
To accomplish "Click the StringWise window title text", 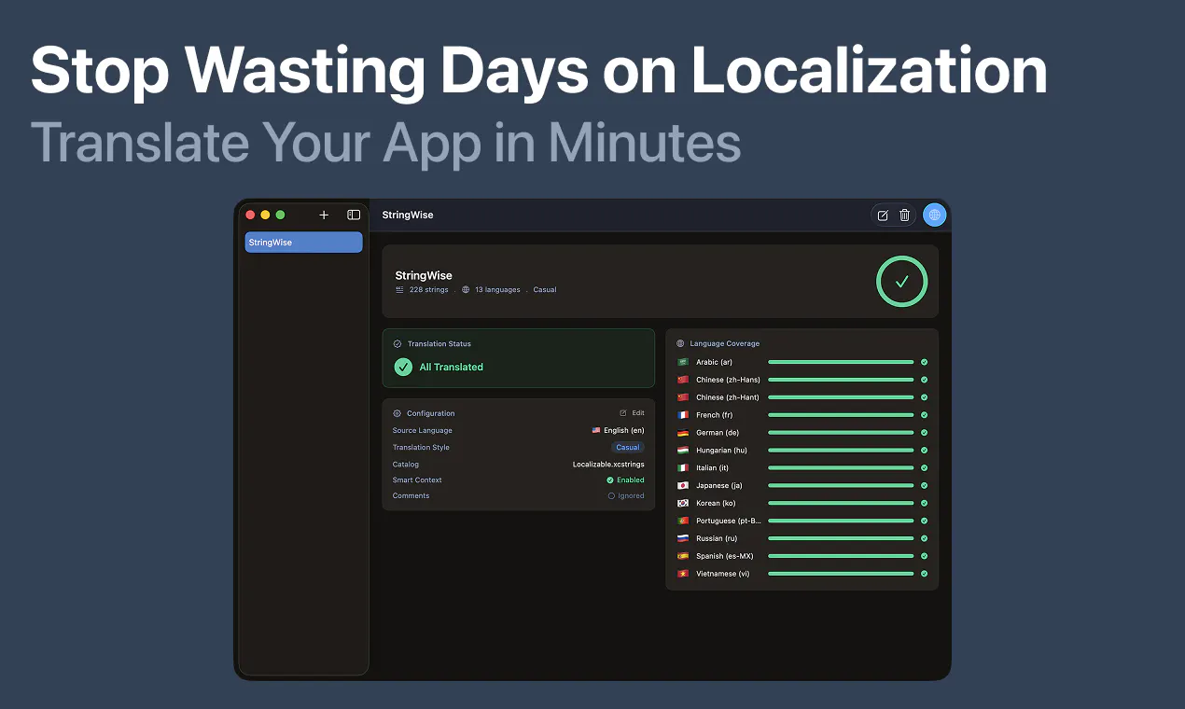I will point(408,215).
